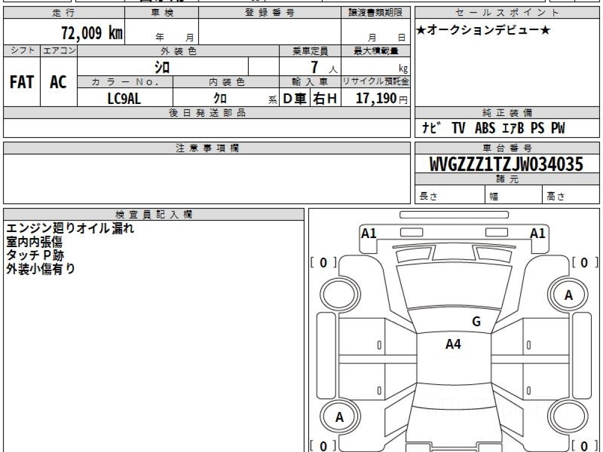
Task: Select chassis number WVGZZZ1TZJW034035
Action: [x=507, y=164]
